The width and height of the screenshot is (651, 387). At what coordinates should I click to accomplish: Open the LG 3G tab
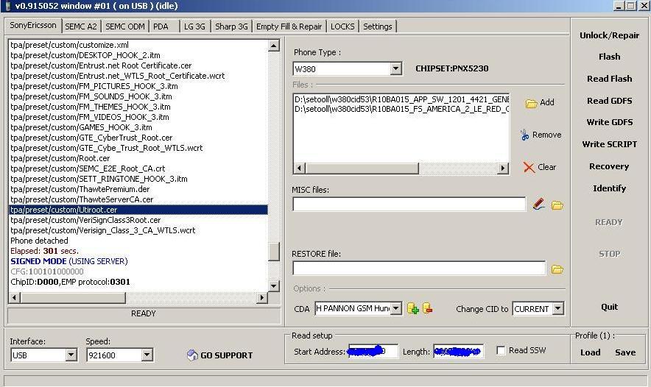pos(194,26)
